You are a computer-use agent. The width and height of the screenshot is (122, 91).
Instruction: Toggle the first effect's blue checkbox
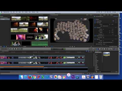pos(95,21)
